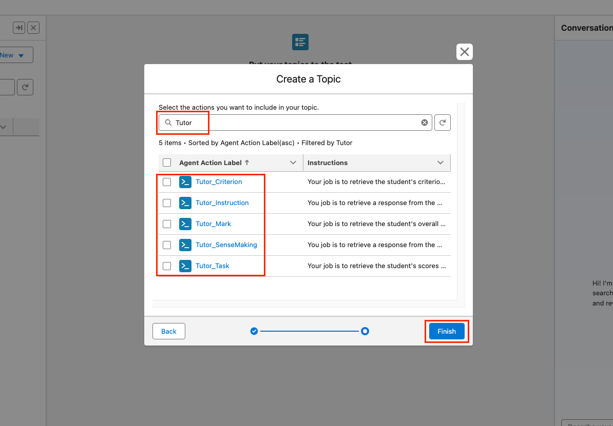
Task: Check the Tutor_Criterion checkbox
Action: point(167,182)
